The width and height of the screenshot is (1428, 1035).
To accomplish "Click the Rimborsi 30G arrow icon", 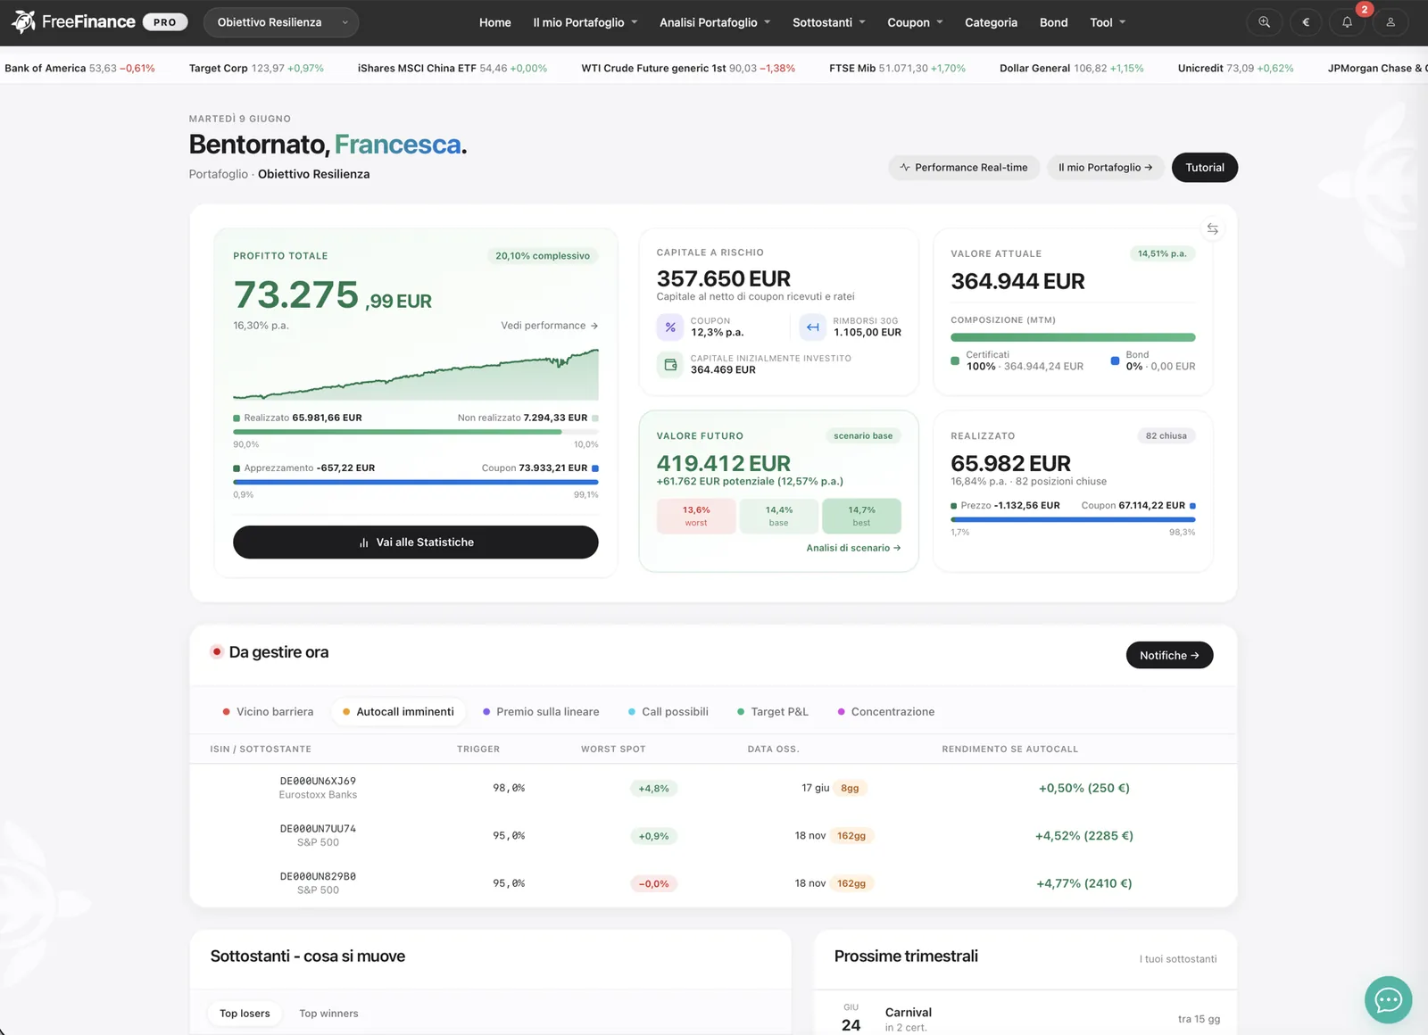I will click(x=812, y=327).
